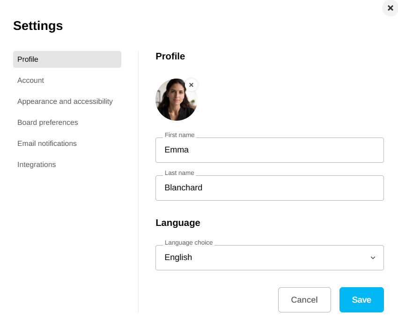Image resolution: width=398 pixels, height=326 pixels.
Task: Click the First name field containing Emma
Action: (269, 150)
